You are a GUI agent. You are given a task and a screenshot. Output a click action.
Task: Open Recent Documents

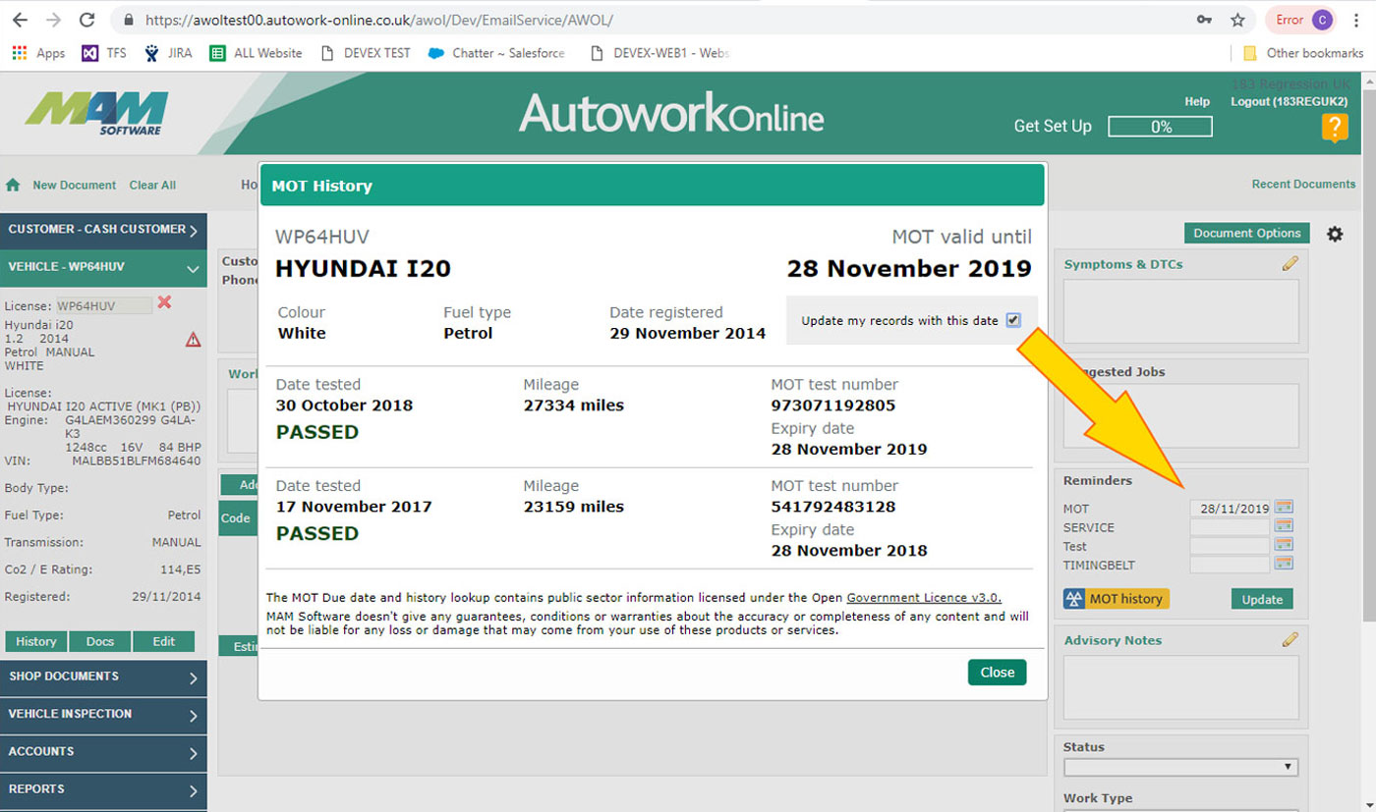point(1302,184)
